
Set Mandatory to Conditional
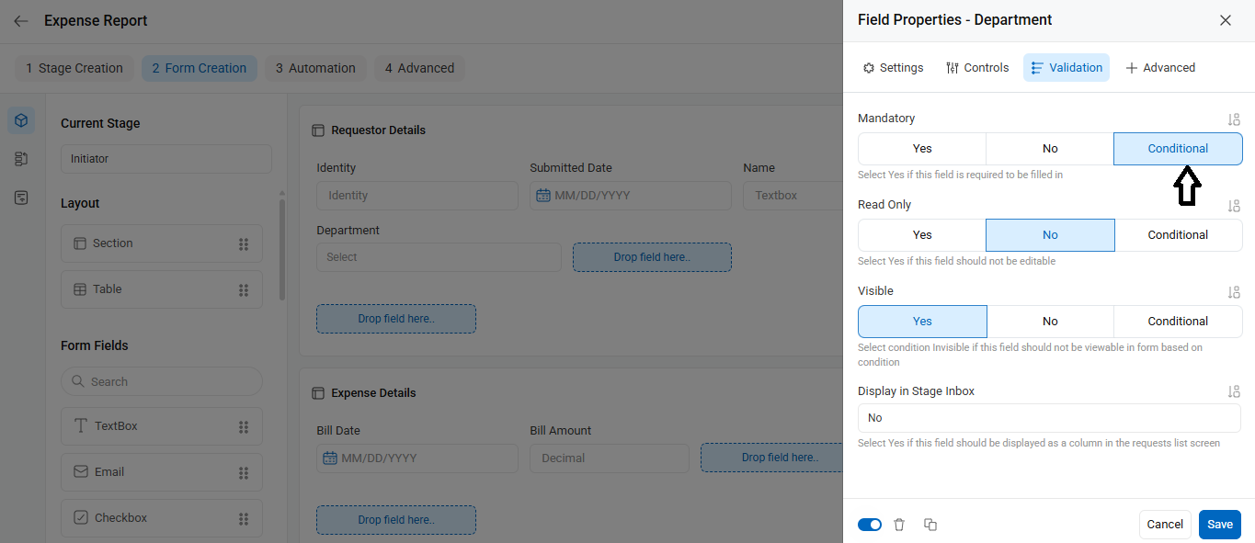coord(1178,149)
